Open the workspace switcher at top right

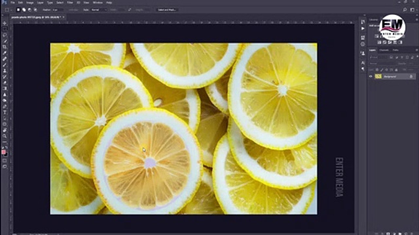pyautogui.click(x=413, y=10)
